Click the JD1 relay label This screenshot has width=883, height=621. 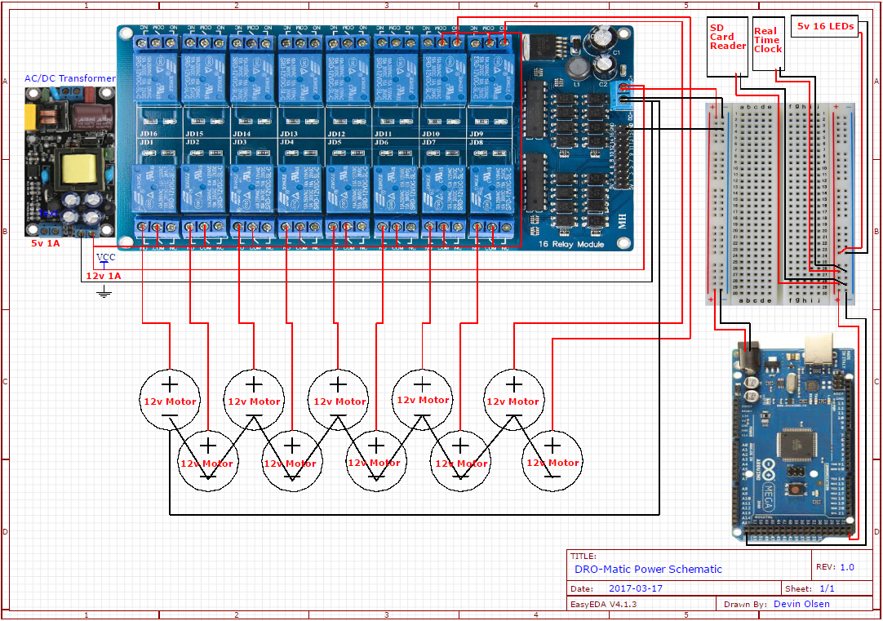pos(146,143)
